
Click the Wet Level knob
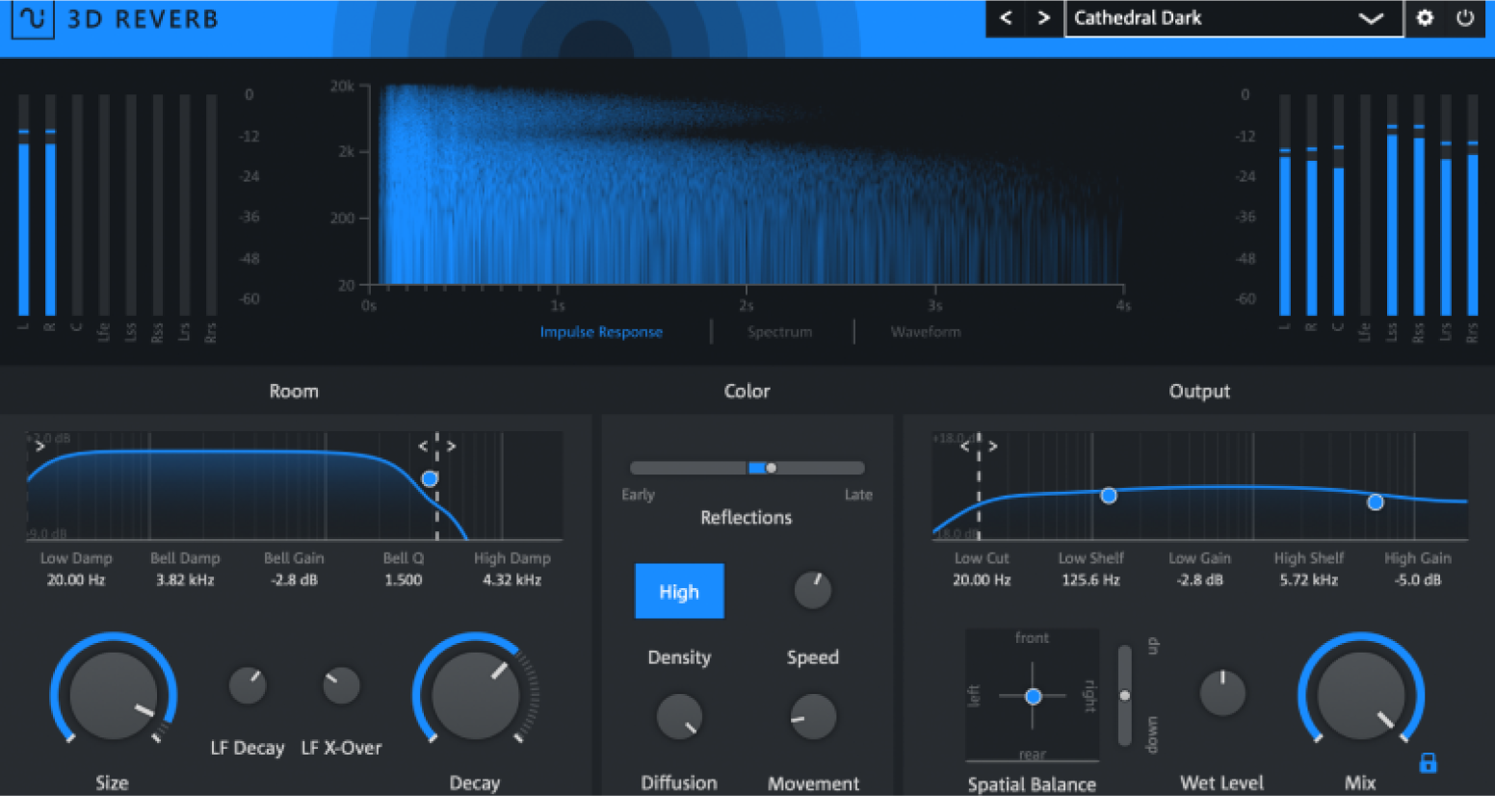pyautogui.click(x=1222, y=693)
